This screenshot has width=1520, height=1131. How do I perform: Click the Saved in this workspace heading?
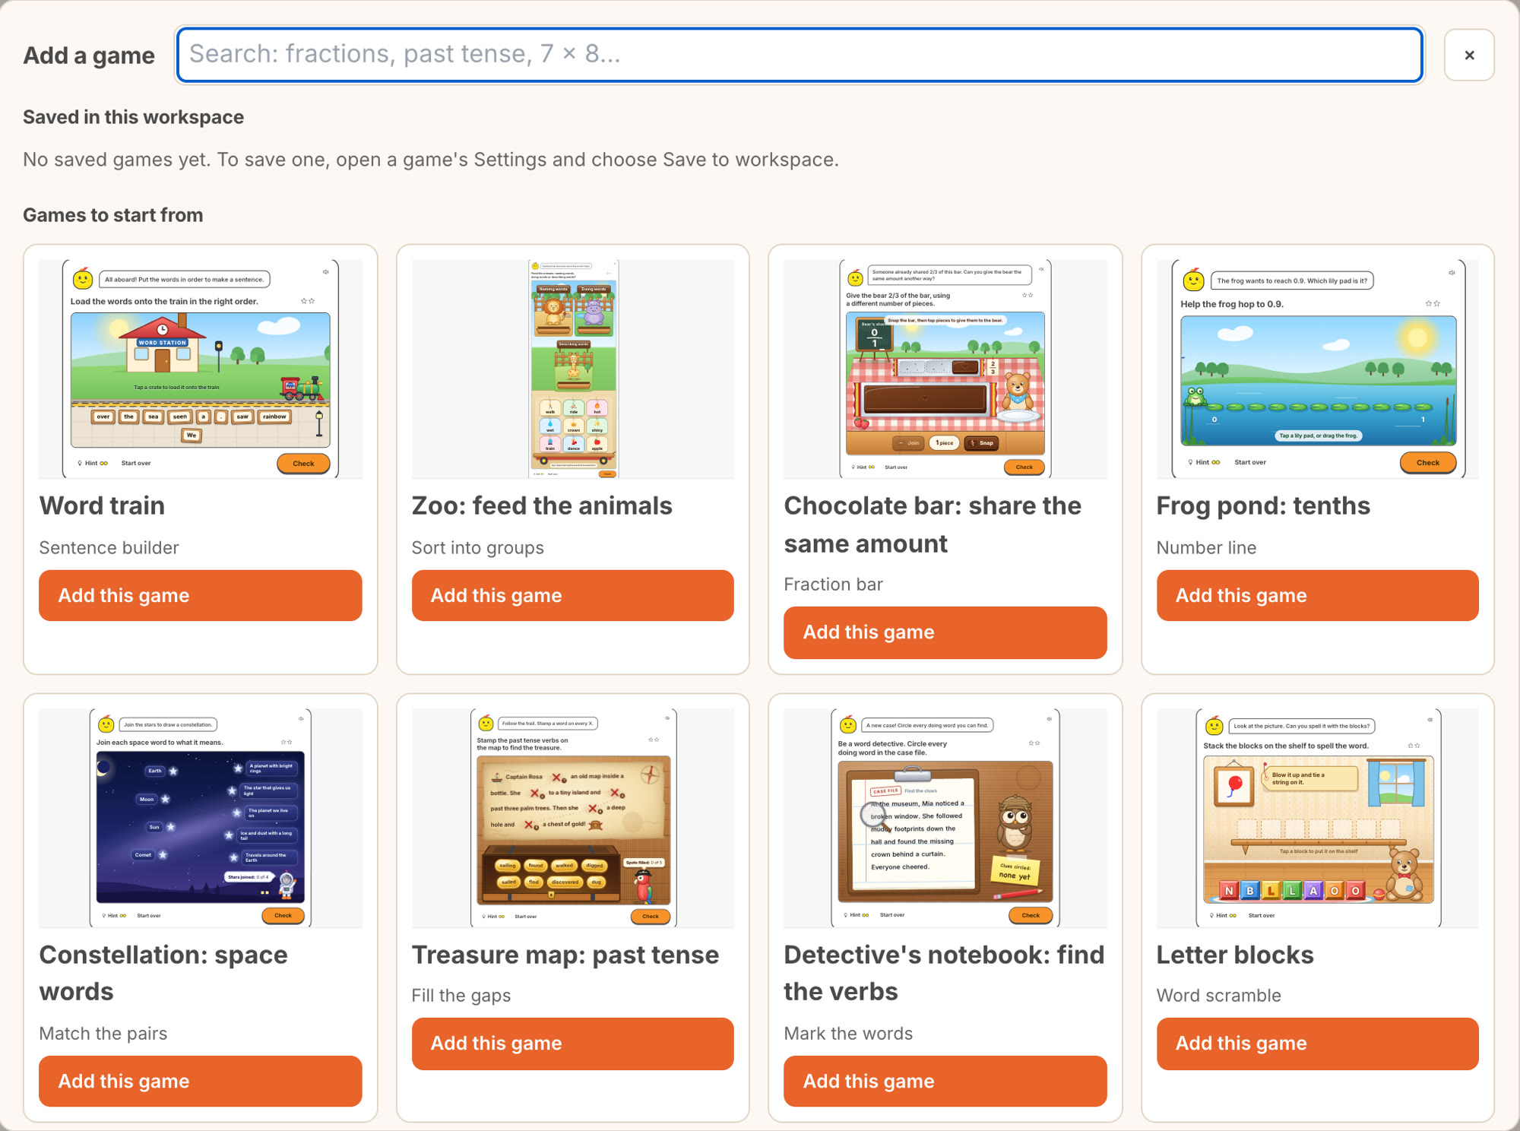tap(133, 117)
